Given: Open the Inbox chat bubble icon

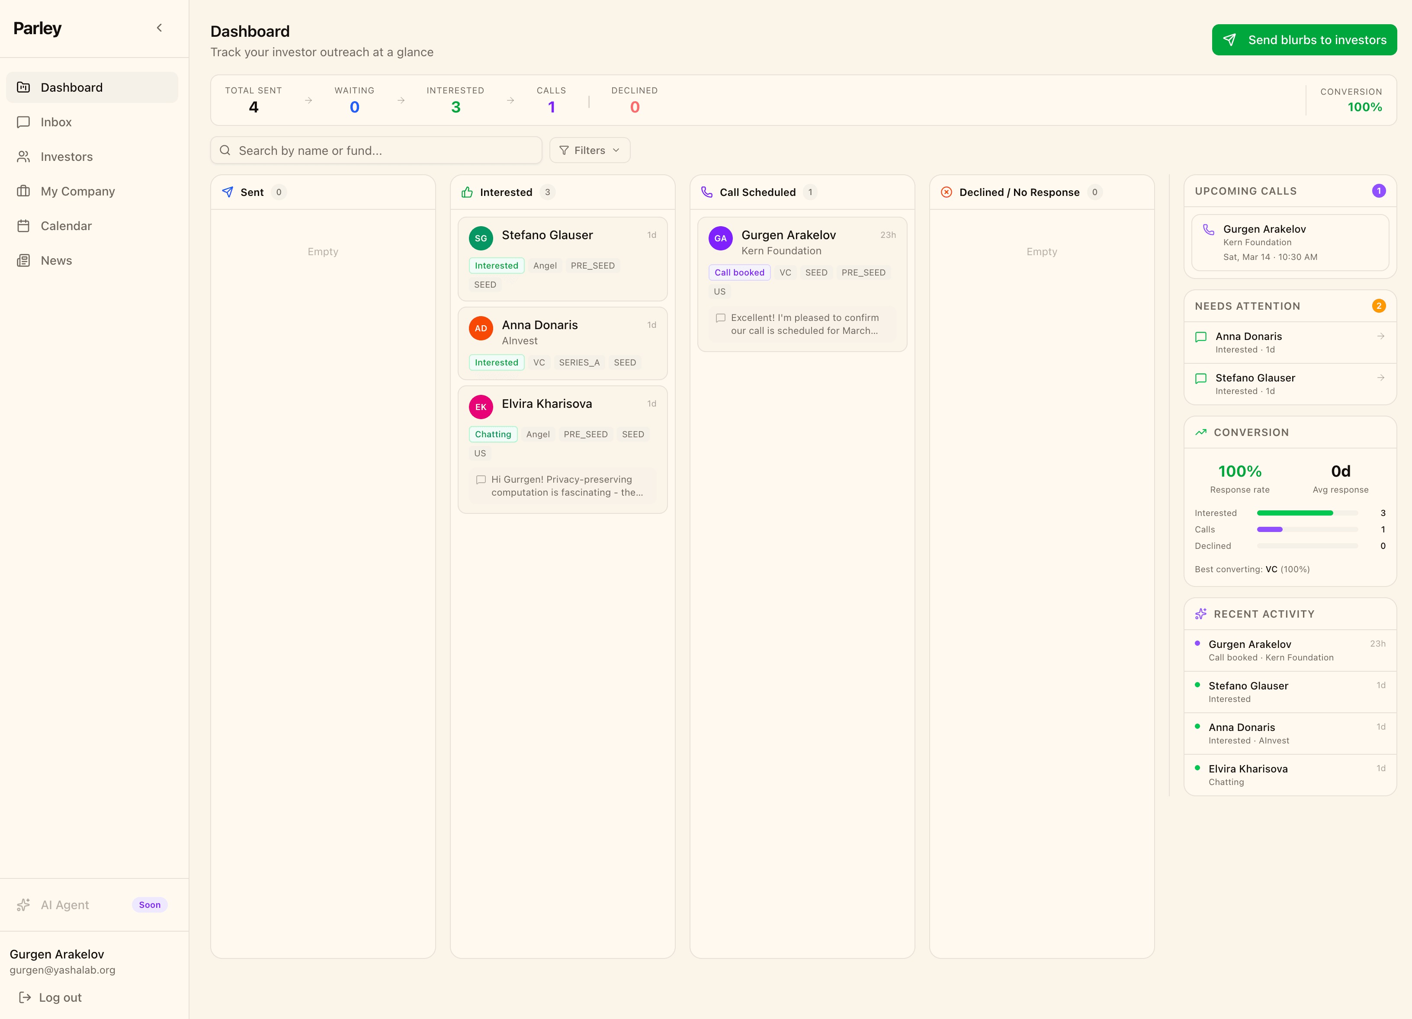Looking at the screenshot, I should (x=24, y=122).
